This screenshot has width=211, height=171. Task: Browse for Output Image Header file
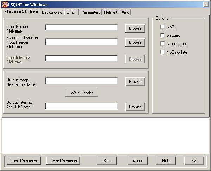tap(135, 82)
